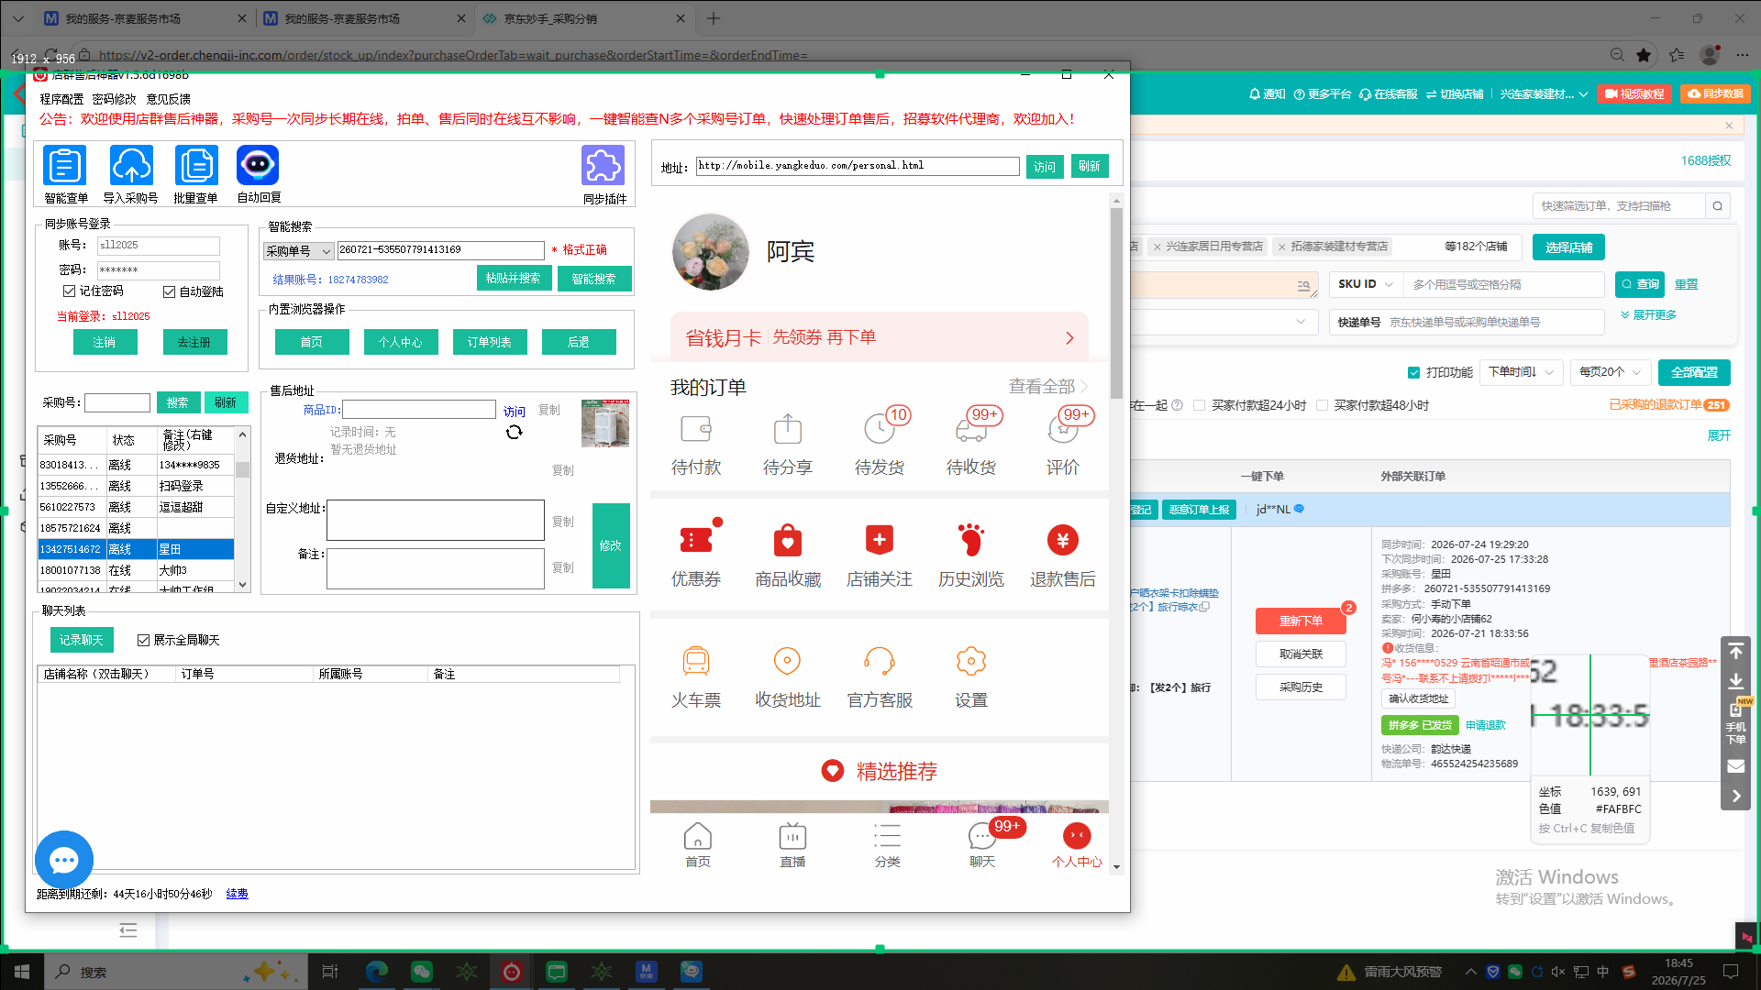Select the 13427514672 purchase account row
The height and width of the screenshot is (990, 1761).
pyautogui.click(x=136, y=549)
